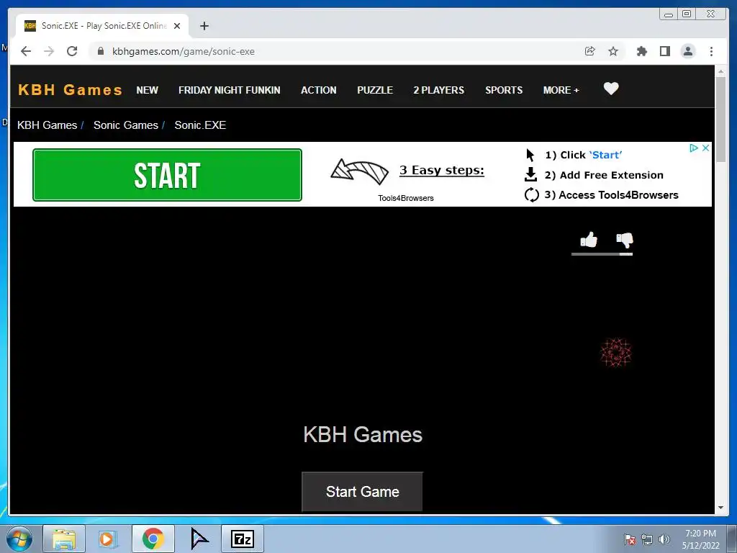Click the page scrollbar up arrow

720,71
